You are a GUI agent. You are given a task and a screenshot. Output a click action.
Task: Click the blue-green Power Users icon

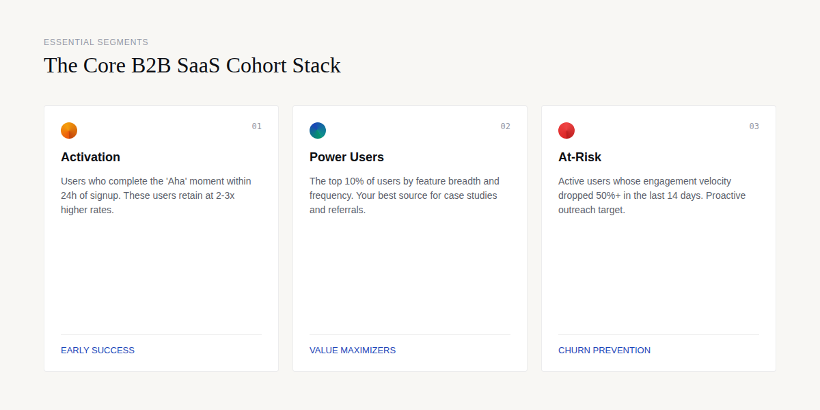coord(318,131)
